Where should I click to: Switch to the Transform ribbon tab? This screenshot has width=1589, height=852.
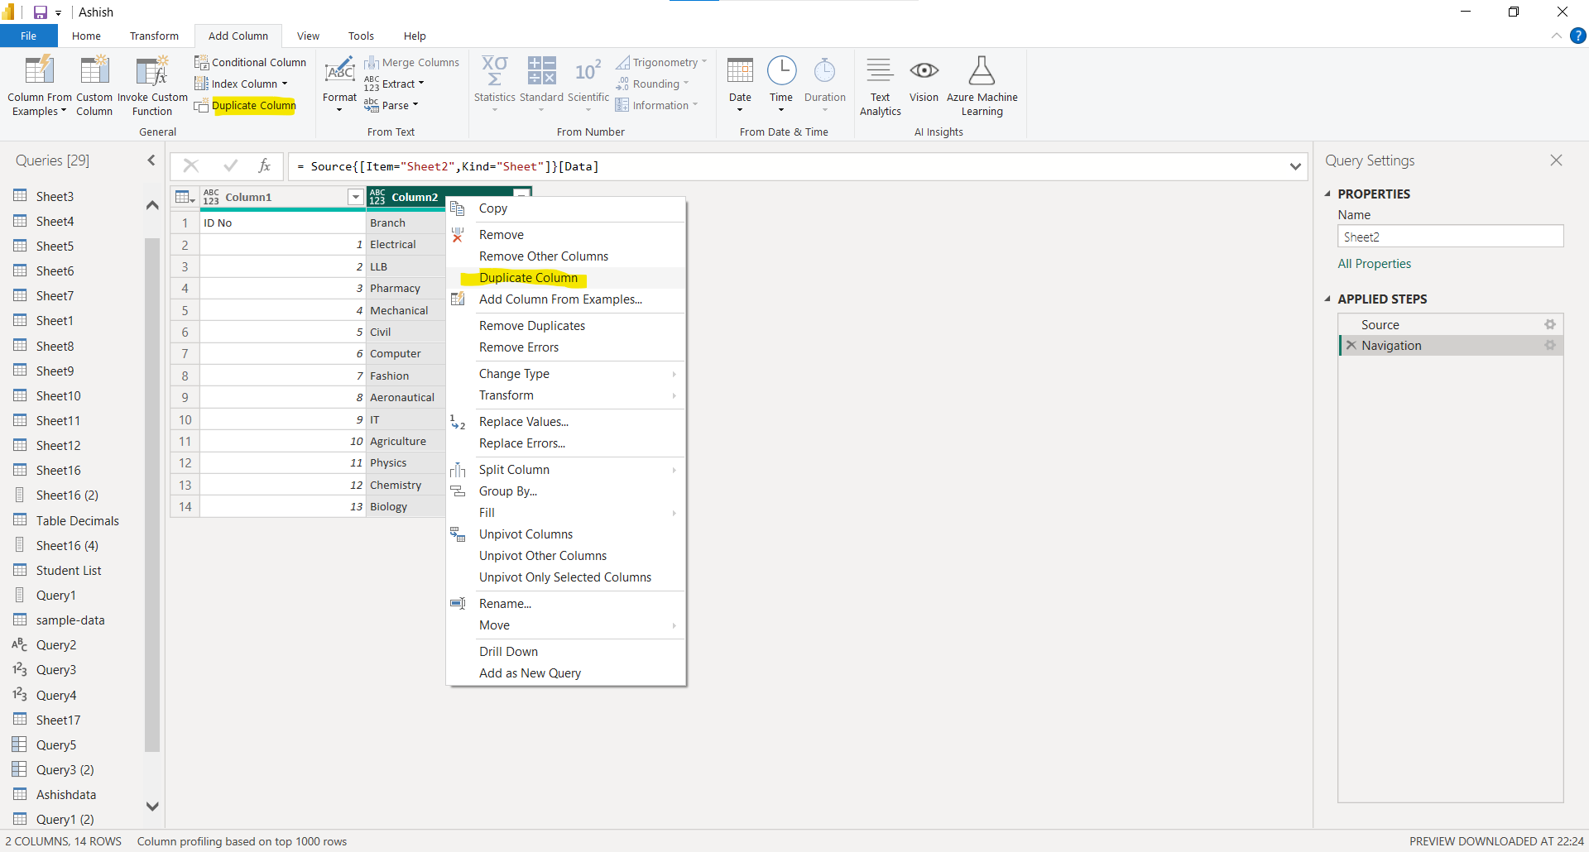(154, 36)
